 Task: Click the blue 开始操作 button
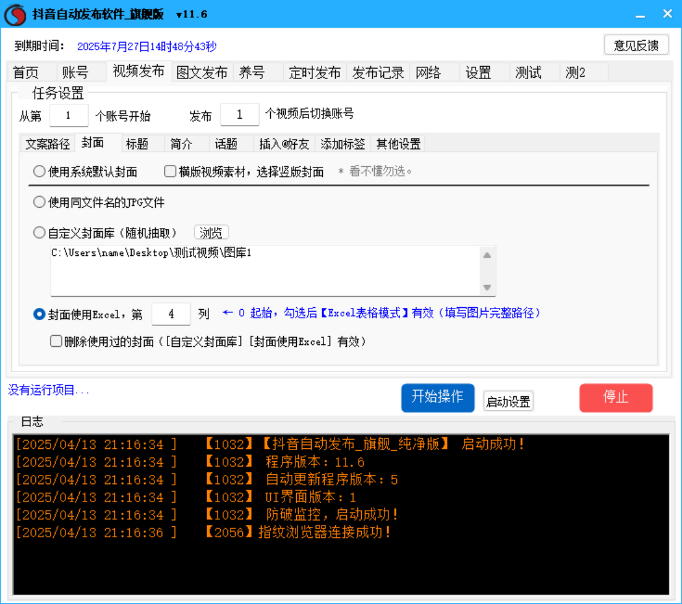click(x=438, y=398)
